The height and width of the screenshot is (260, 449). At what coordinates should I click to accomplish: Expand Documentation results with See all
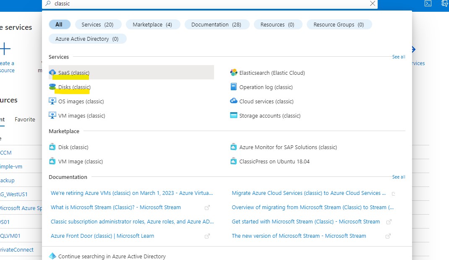[x=398, y=177]
